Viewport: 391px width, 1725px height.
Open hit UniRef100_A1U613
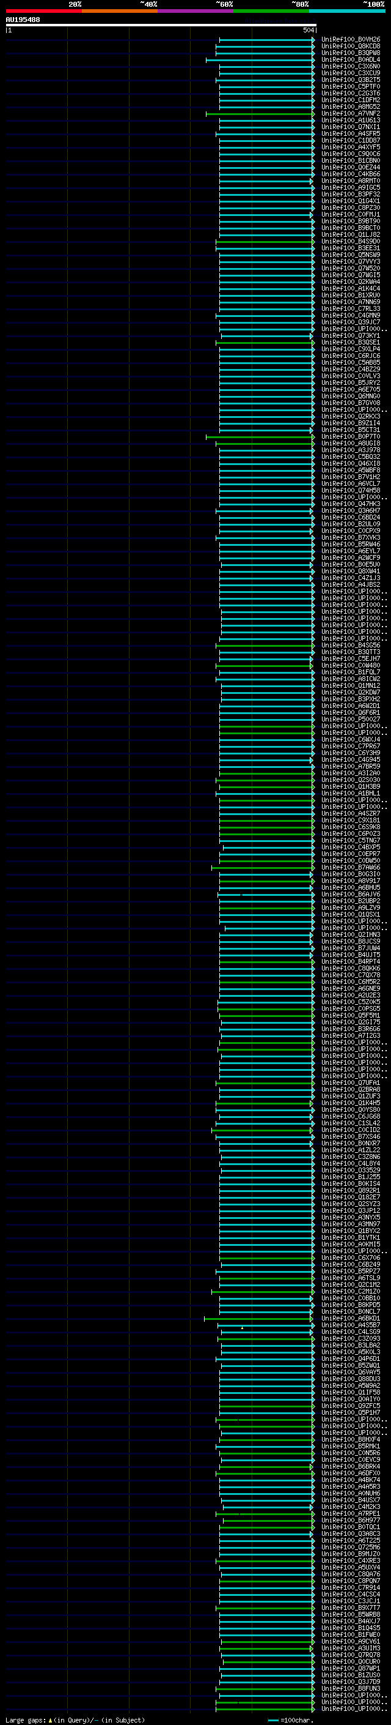coord(350,121)
